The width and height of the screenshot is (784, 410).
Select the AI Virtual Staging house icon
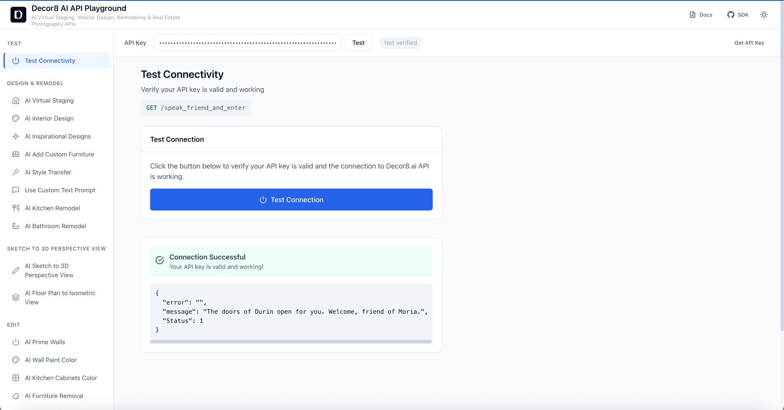16,100
